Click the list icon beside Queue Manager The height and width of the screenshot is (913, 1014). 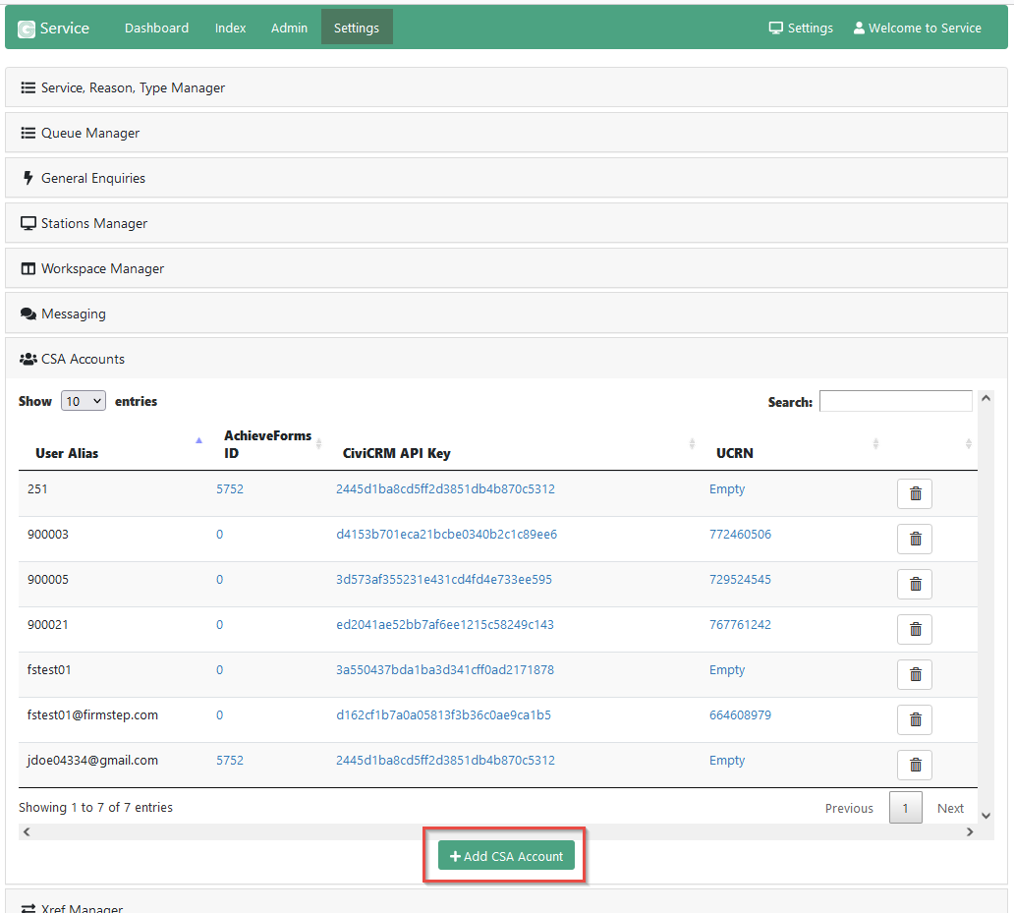point(28,133)
